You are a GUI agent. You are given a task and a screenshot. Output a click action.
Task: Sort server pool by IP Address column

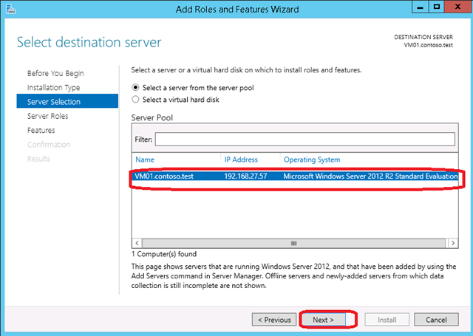241,160
